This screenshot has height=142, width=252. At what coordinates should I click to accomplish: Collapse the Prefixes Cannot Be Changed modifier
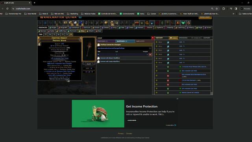[124, 45]
